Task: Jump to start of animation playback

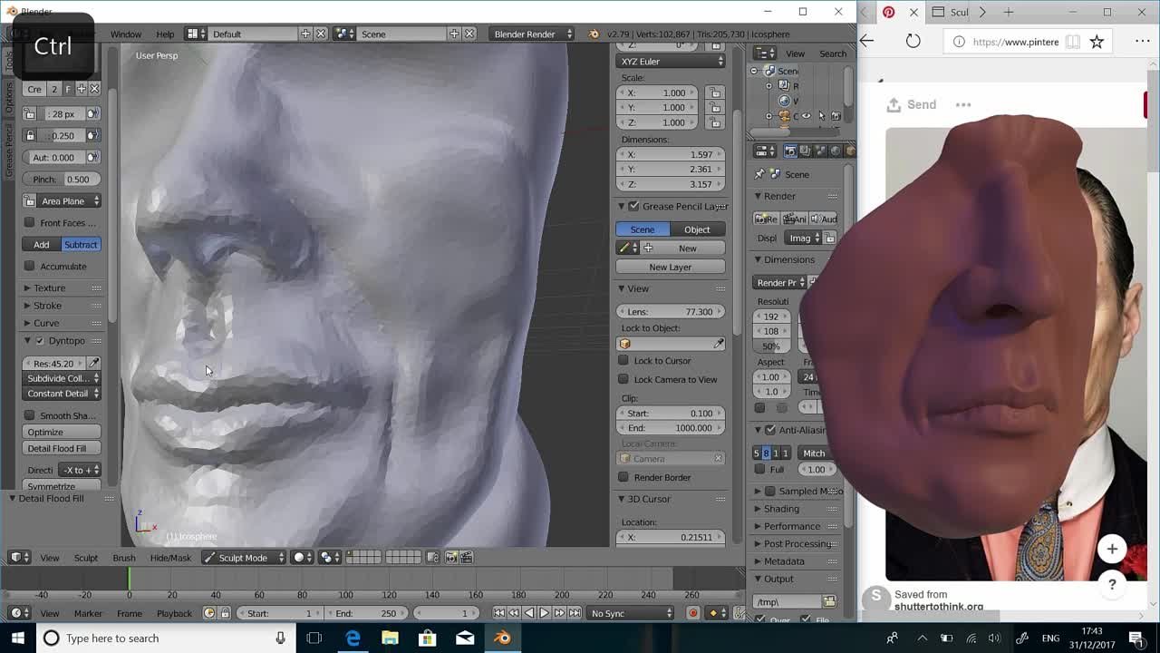Action: [x=498, y=612]
